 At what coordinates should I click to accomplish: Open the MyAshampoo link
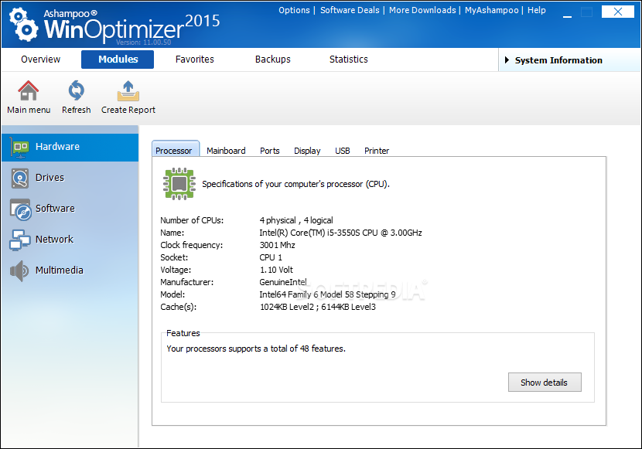tap(491, 10)
